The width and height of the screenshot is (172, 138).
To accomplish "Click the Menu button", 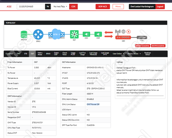I will 118,7.
